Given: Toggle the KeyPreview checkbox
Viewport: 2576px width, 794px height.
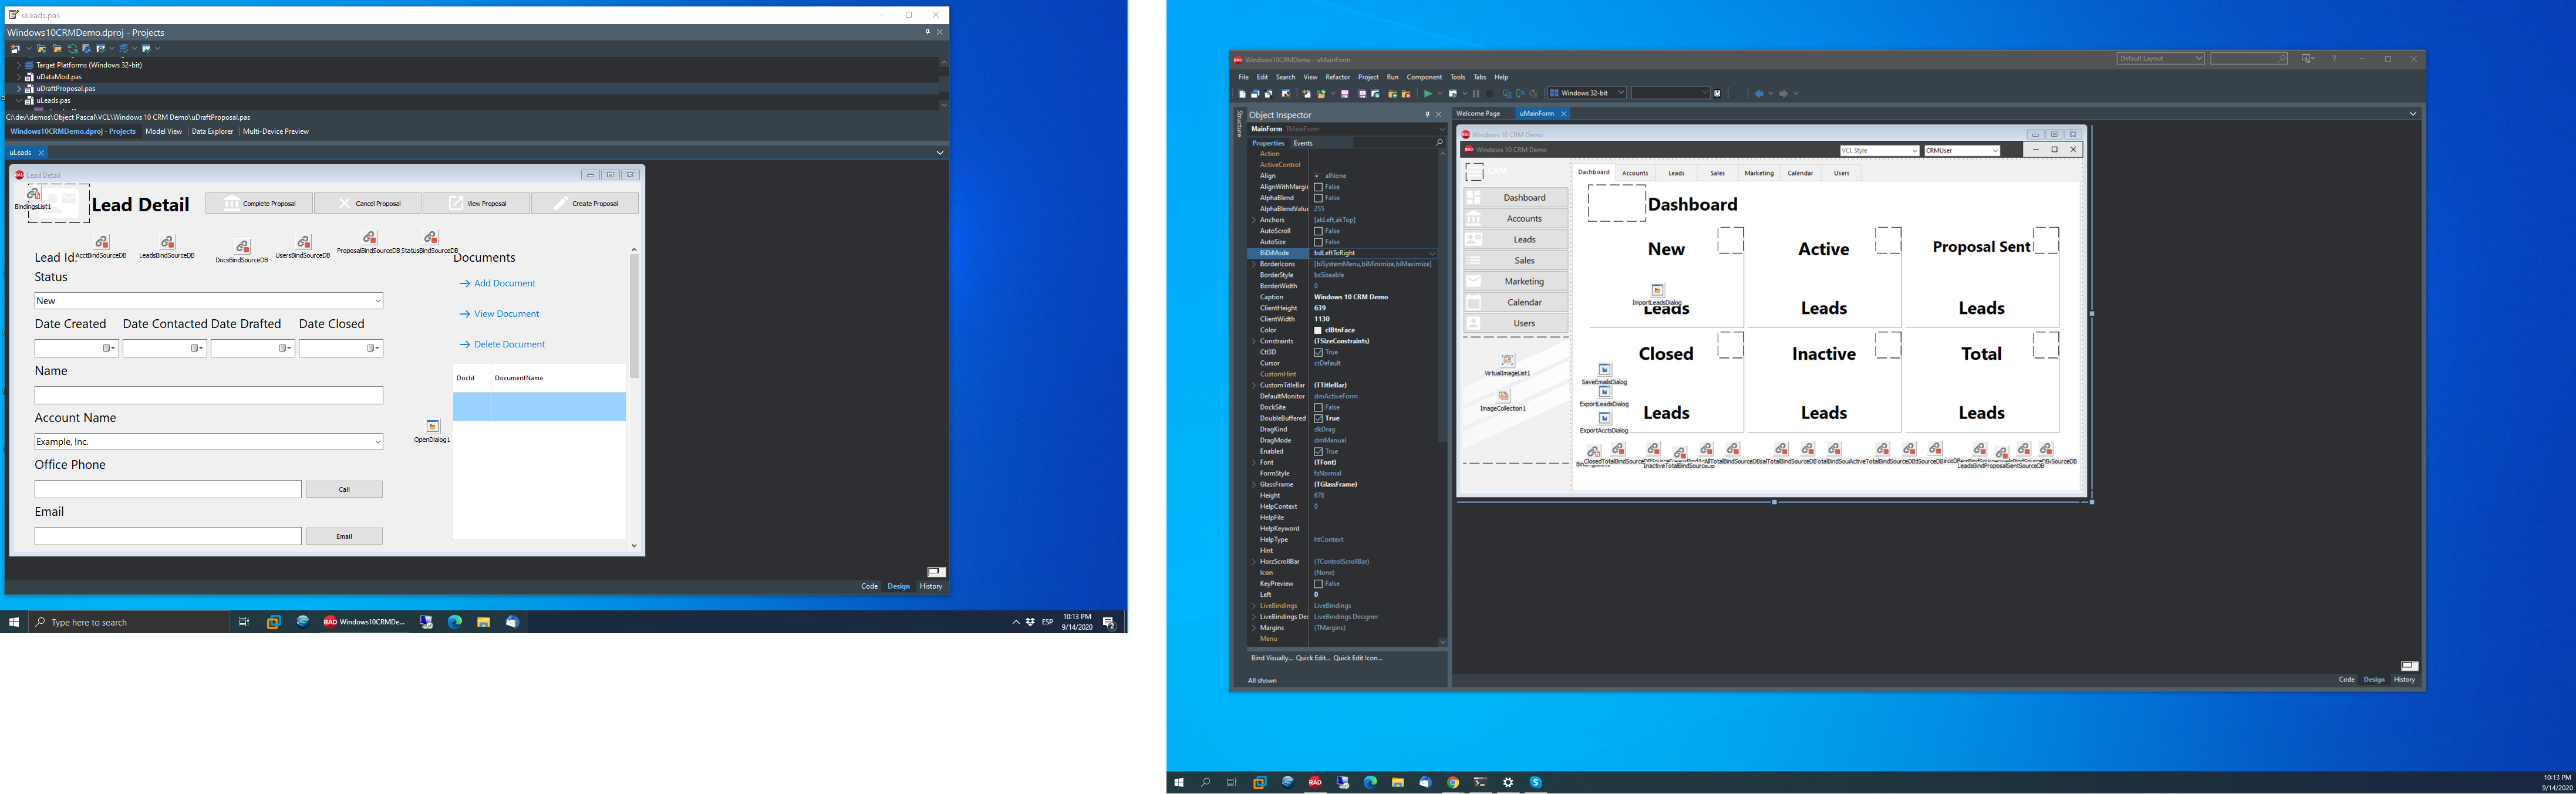Looking at the screenshot, I should (x=1318, y=584).
